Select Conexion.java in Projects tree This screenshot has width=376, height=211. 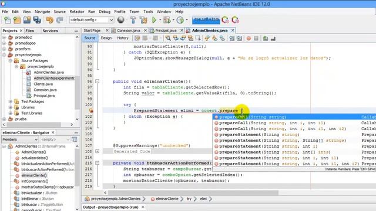point(45,90)
